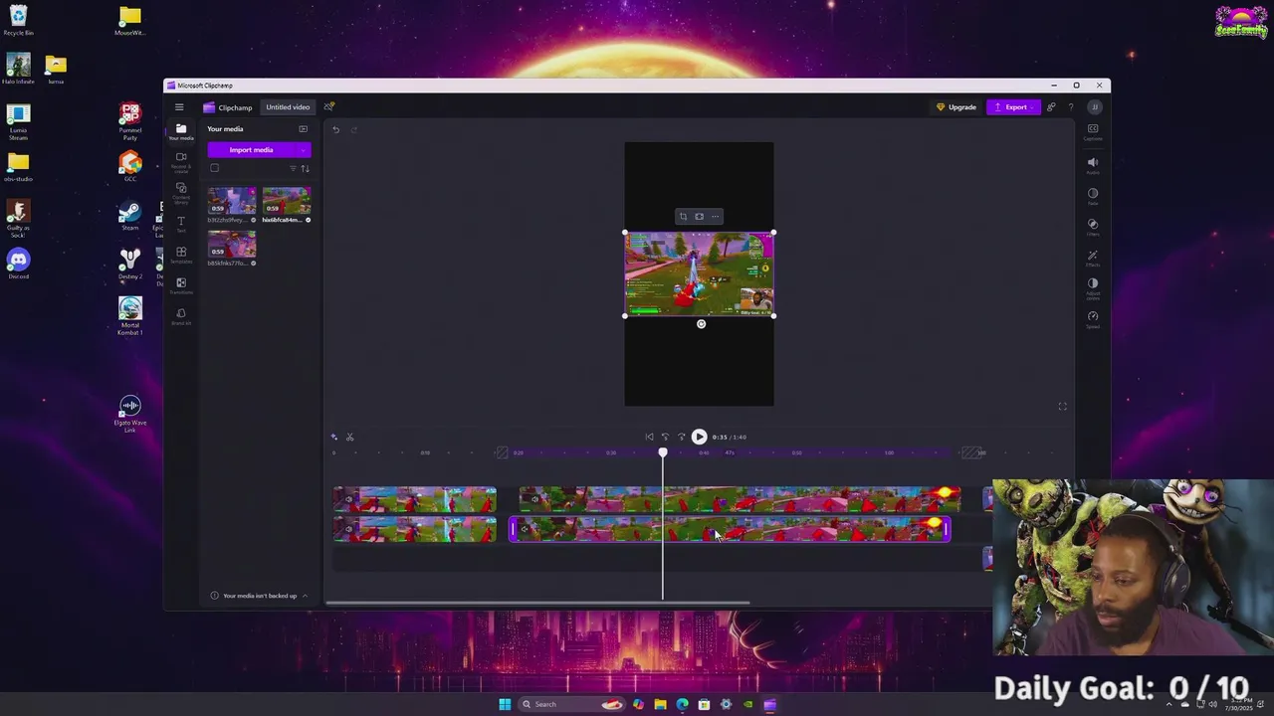Open the Speed panel
The width and height of the screenshot is (1274, 716).
coord(1093,319)
